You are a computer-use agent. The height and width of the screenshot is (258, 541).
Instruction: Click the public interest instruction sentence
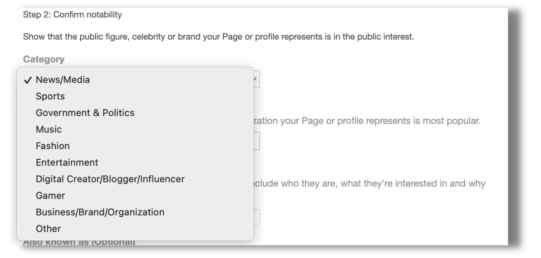219,36
